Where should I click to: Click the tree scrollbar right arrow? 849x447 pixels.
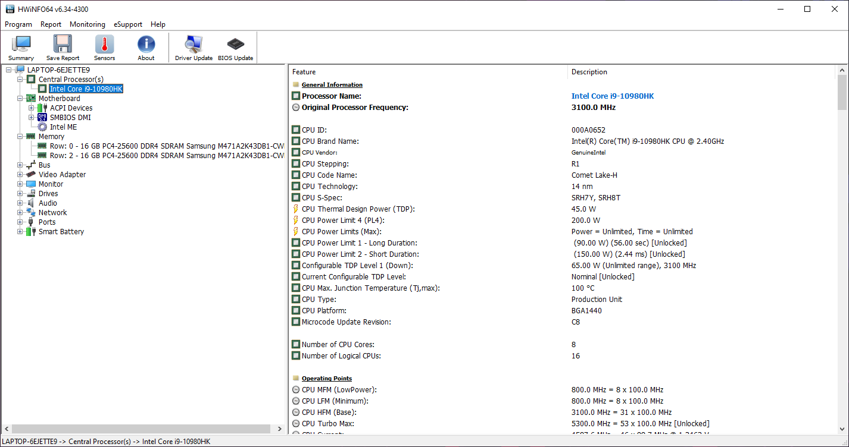pos(280,429)
